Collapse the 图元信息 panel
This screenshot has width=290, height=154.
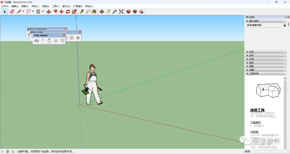(x=248, y=21)
